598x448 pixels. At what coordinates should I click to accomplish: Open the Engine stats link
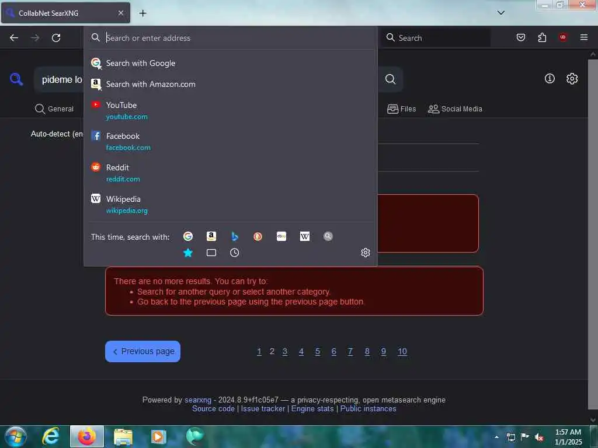(x=312, y=409)
